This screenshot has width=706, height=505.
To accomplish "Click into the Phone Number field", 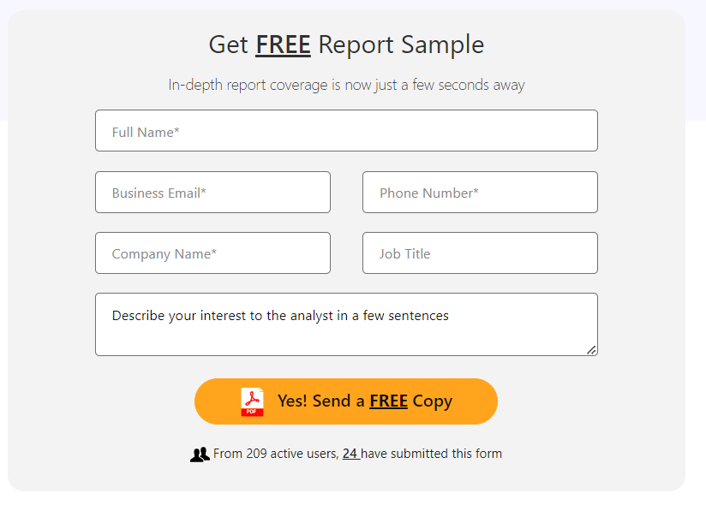I will point(480,193).
